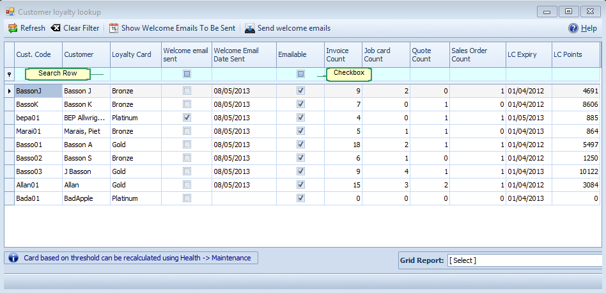Click the LC Points value 5497

pyautogui.click(x=576, y=145)
